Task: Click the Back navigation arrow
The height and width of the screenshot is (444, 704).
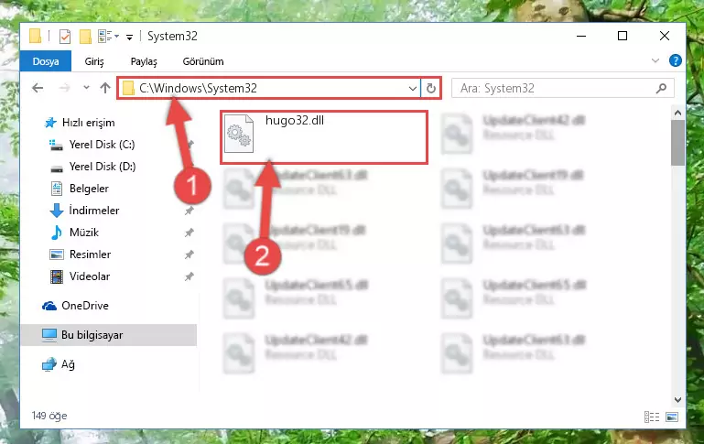Action: tap(38, 88)
